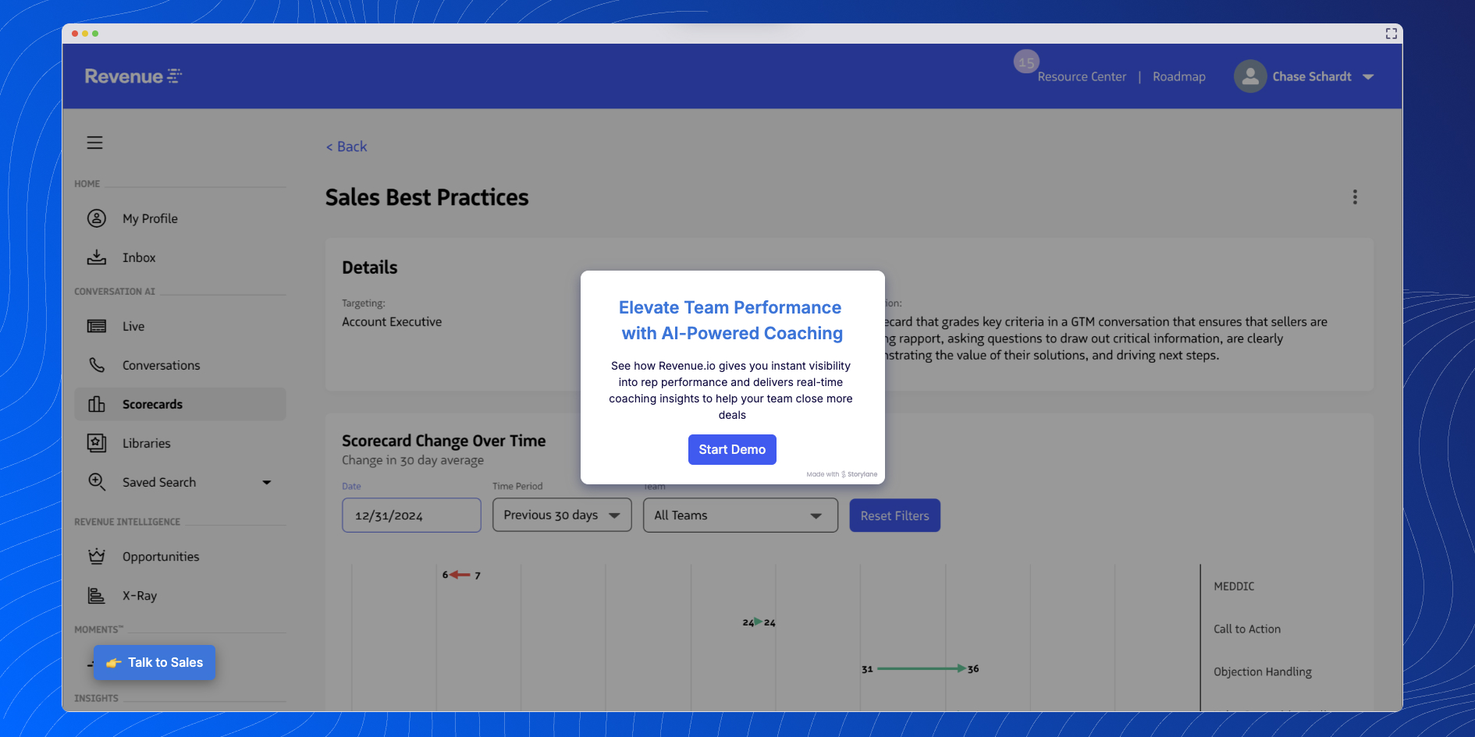Open the Scorecard options kebab menu
Viewport: 1475px width, 737px height.
[x=1355, y=197]
